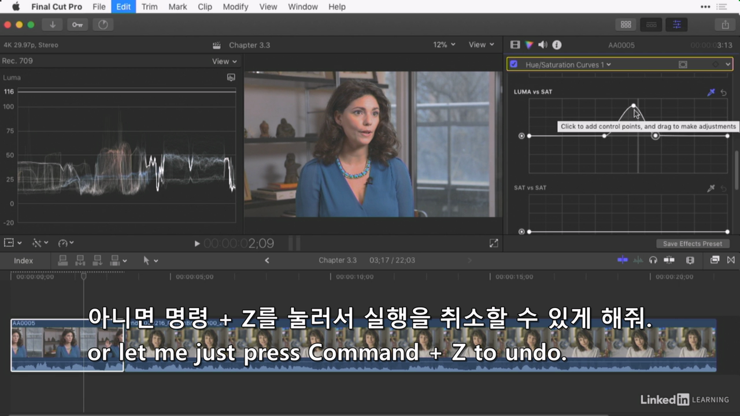Play the viewer clip
This screenshot has width=740, height=416.
(197, 244)
